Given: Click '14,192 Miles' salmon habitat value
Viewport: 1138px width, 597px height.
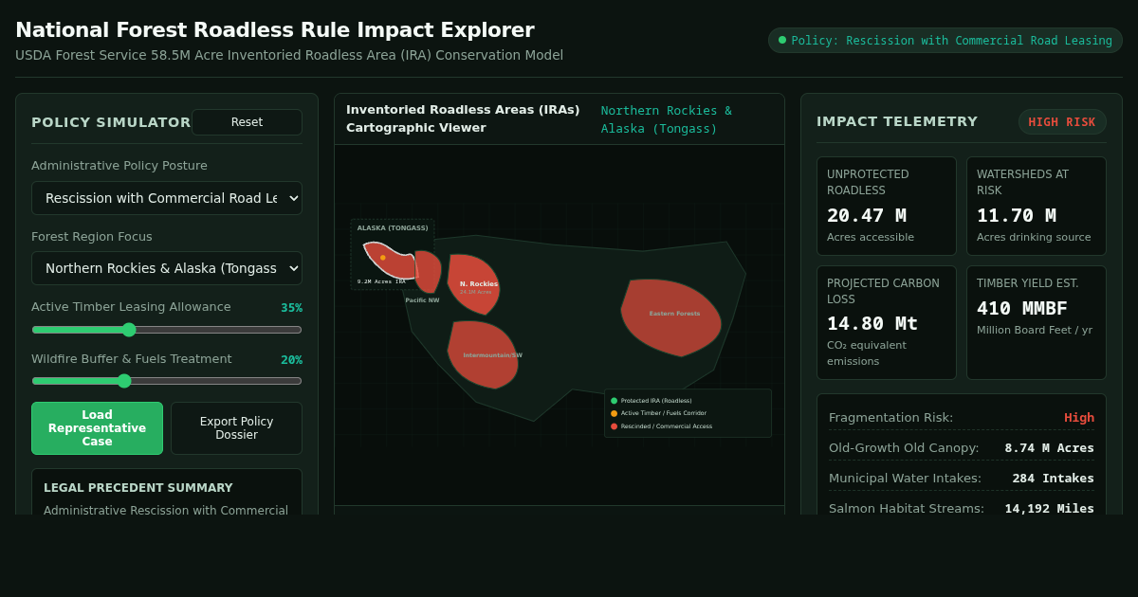Looking at the screenshot, I should (1050, 509).
